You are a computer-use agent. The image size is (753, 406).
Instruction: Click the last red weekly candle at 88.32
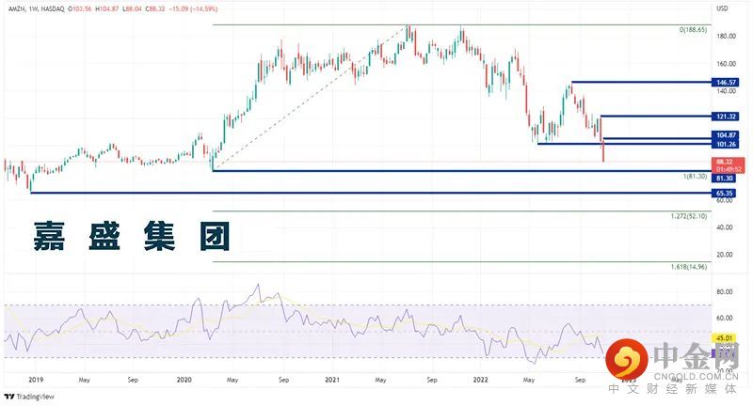[x=602, y=150]
